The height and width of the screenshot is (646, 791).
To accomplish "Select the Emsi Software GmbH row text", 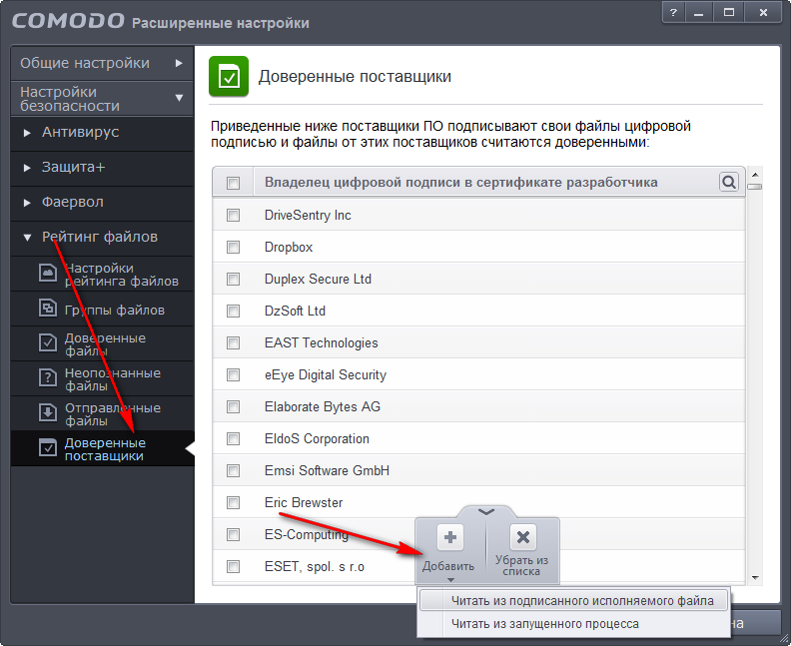I will pyautogui.click(x=327, y=470).
